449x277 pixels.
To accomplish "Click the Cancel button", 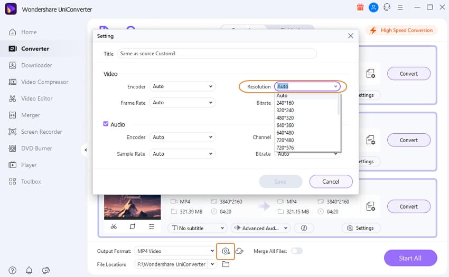I will pyautogui.click(x=331, y=182).
